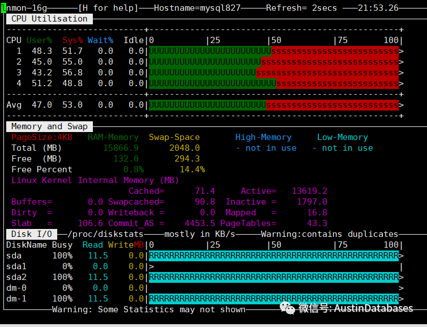Click the [H for help] hint
This screenshot has height=327, width=427.
108,8
